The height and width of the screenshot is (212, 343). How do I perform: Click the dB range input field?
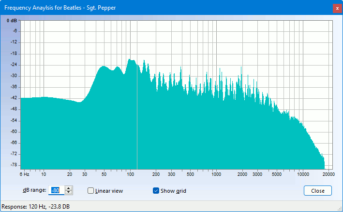pos(56,191)
